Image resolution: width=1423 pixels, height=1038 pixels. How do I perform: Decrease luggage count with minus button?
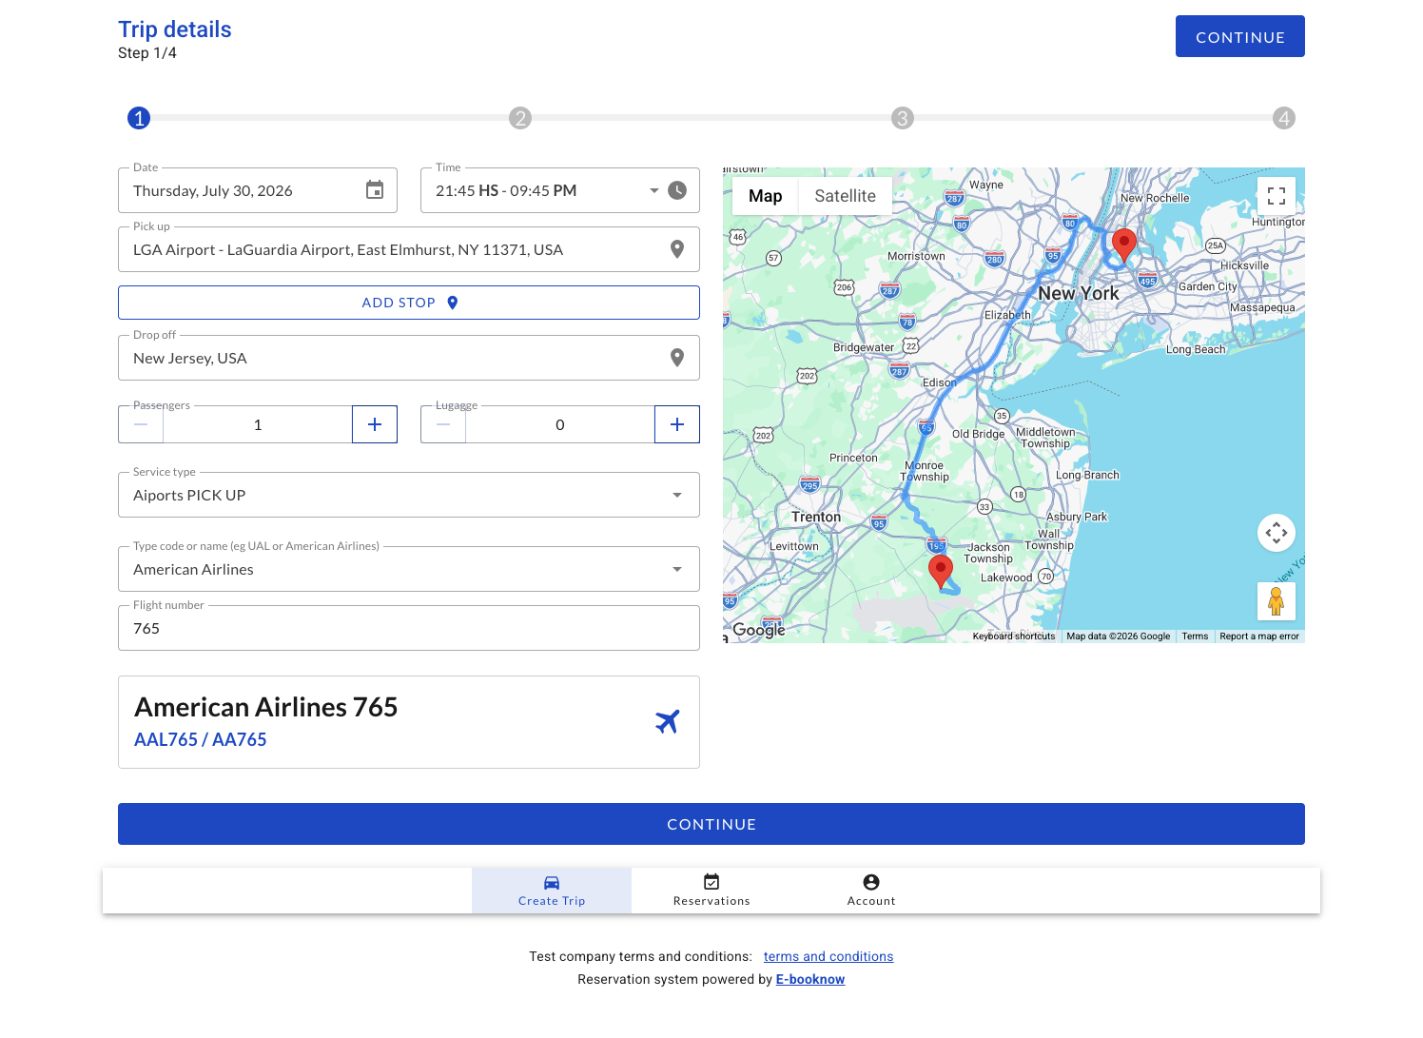click(x=443, y=424)
